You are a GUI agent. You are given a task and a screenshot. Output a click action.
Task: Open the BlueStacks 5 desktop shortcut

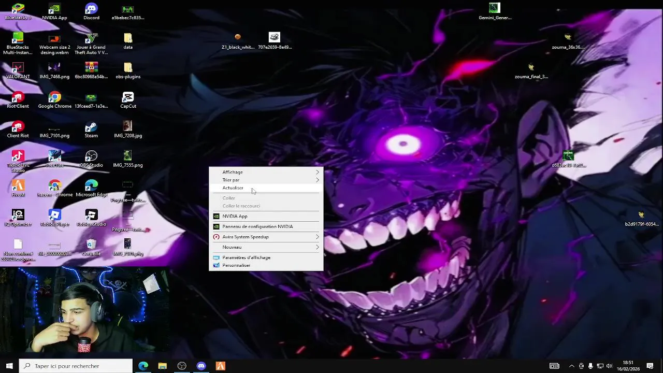pos(18,11)
